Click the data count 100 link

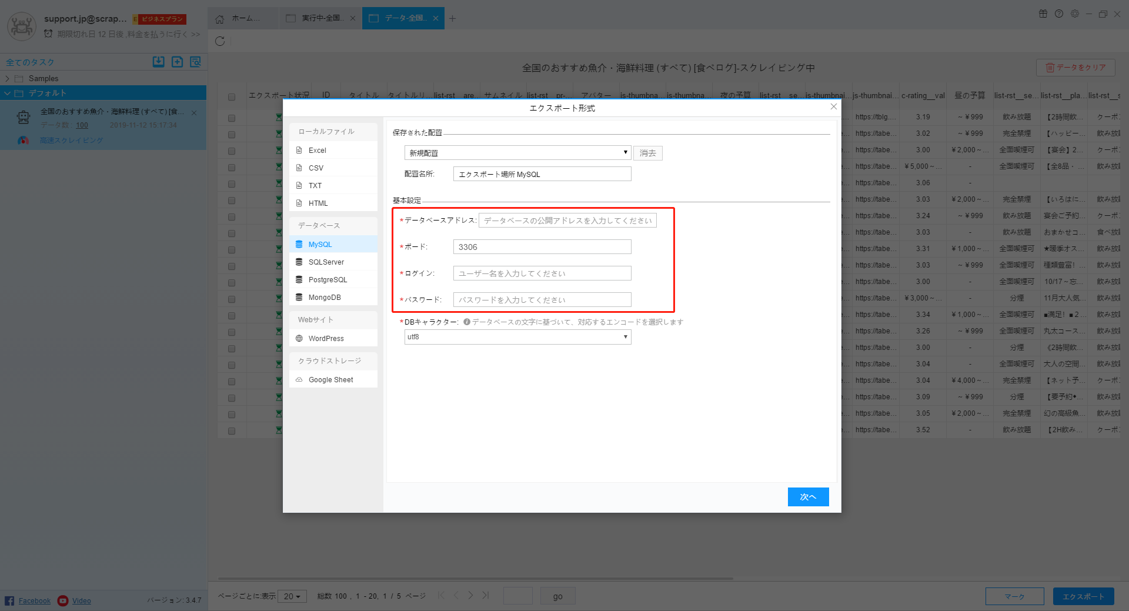pyautogui.click(x=82, y=125)
